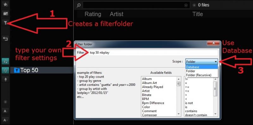The height and width of the screenshot is (125, 253).
Task: Select the >= operator
Action: pos(187,87)
